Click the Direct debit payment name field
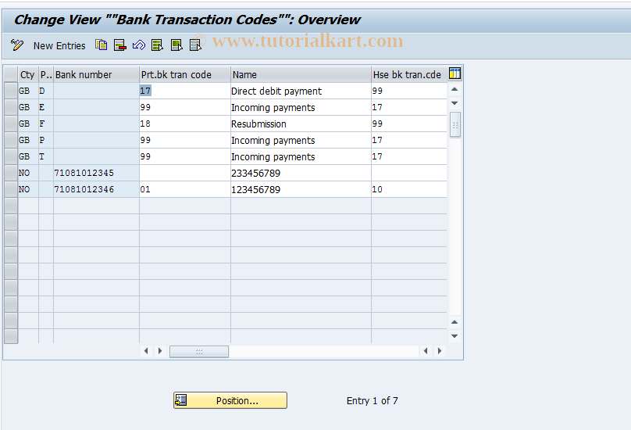This screenshot has height=430, width=631. [x=301, y=91]
